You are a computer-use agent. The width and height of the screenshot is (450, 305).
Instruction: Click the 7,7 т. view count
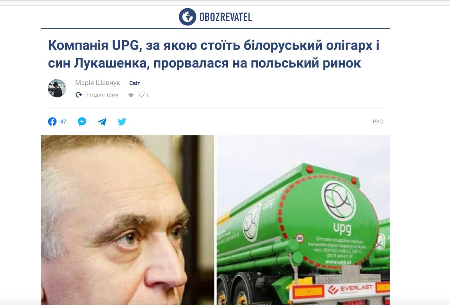144,95
